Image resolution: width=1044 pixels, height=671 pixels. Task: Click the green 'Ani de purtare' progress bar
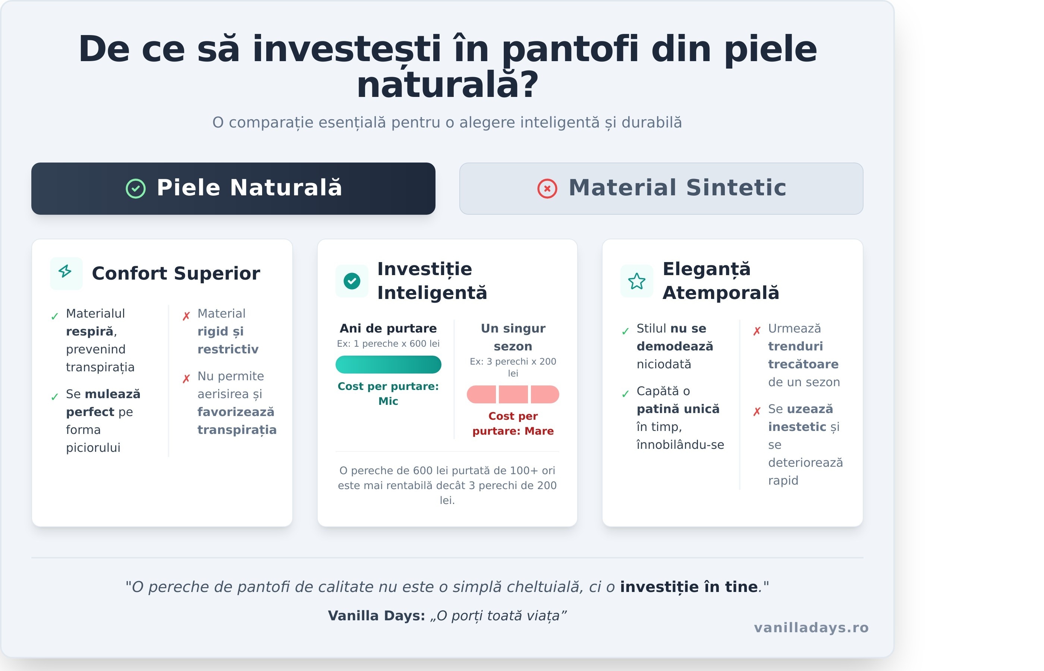point(388,364)
